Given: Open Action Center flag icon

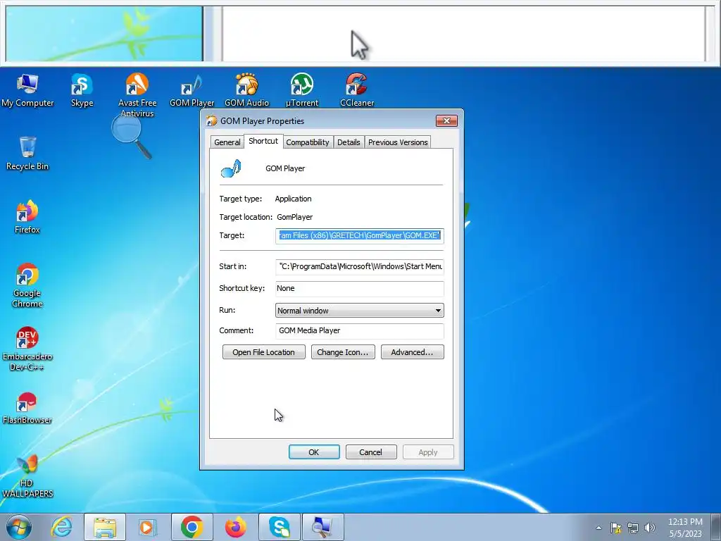Looking at the screenshot, I should click(615, 528).
